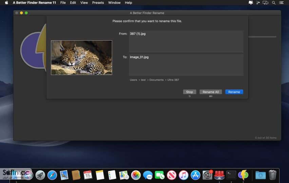Open Reminders app in dock
Viewport: 289px width, 183px height.
click(112, 175)
